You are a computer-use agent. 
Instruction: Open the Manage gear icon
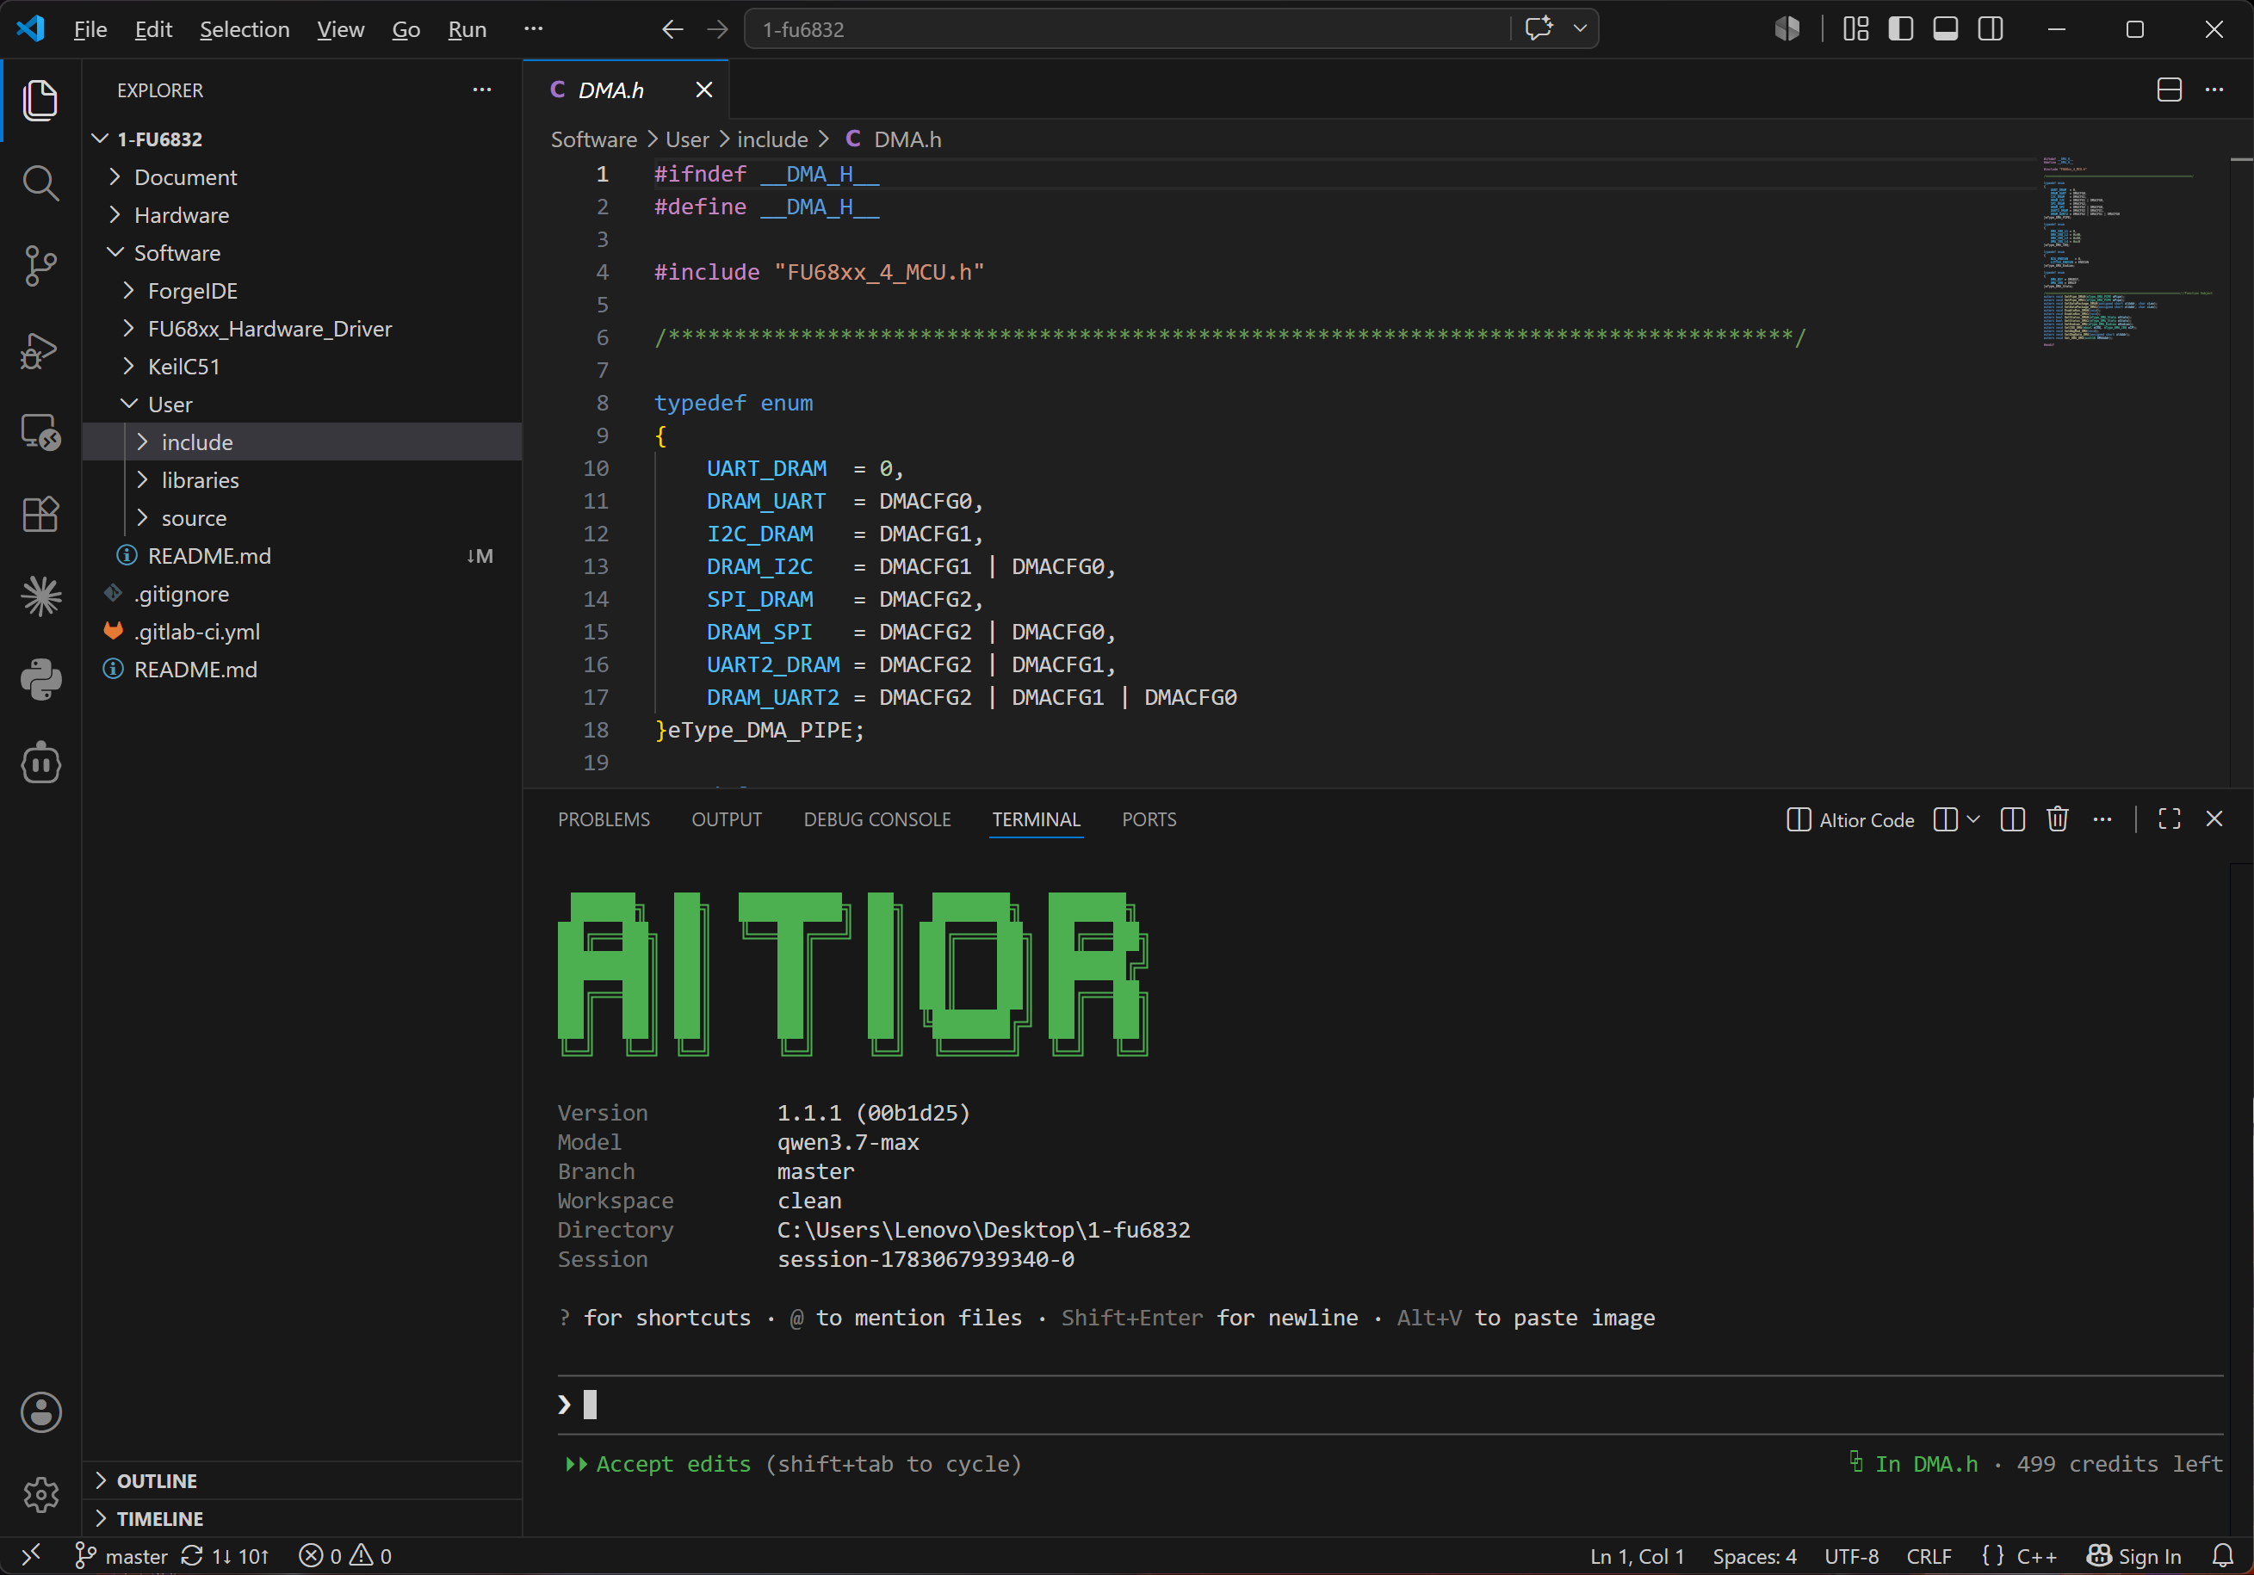point(40,1495)
